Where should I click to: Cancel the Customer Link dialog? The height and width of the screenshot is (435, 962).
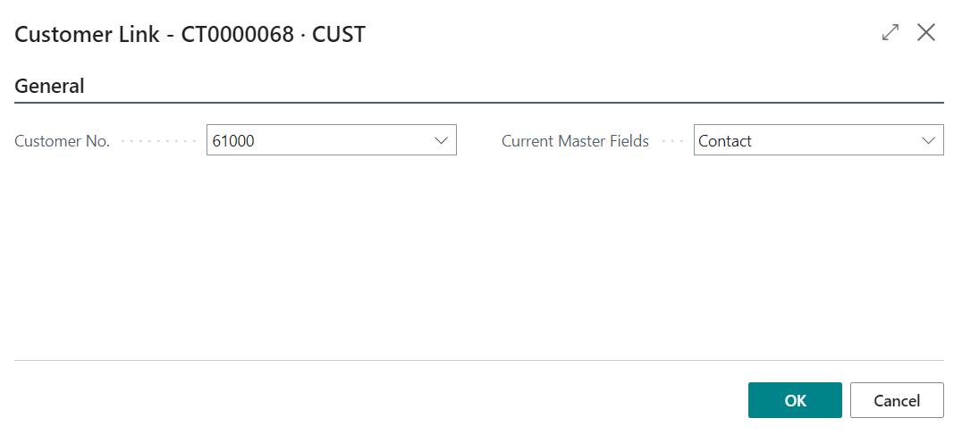coord(897,400)
